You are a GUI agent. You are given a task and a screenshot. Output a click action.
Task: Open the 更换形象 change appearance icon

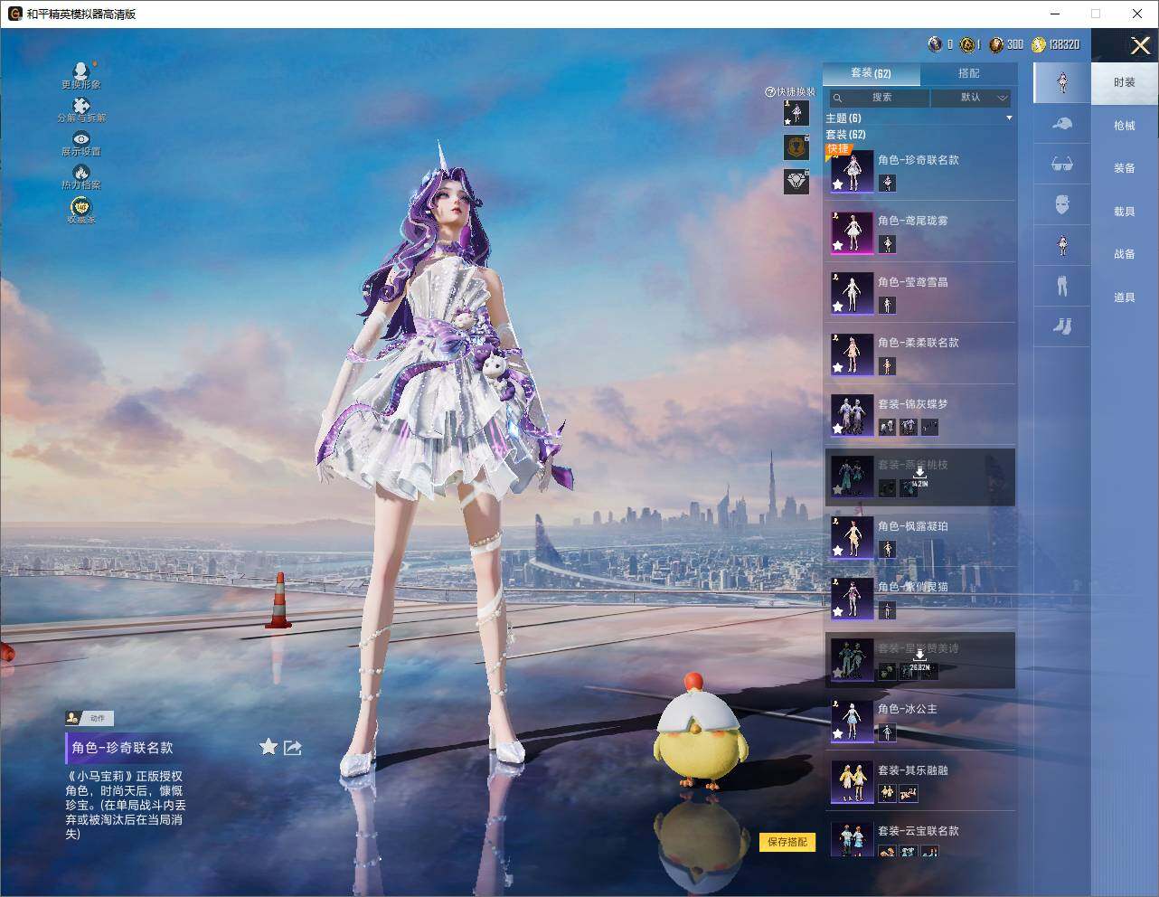click(81, 71)
